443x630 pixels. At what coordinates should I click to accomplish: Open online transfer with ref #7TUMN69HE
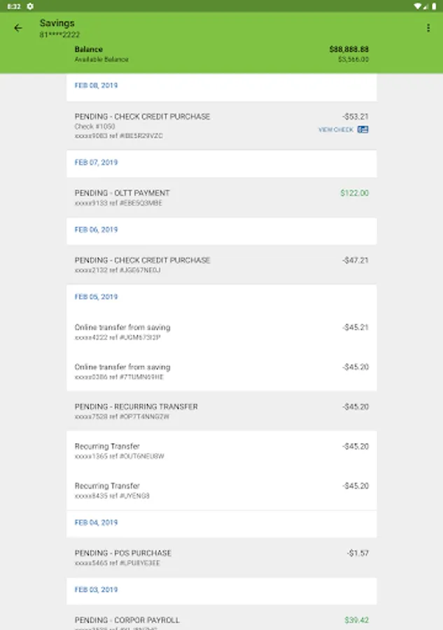pos(221,371)
